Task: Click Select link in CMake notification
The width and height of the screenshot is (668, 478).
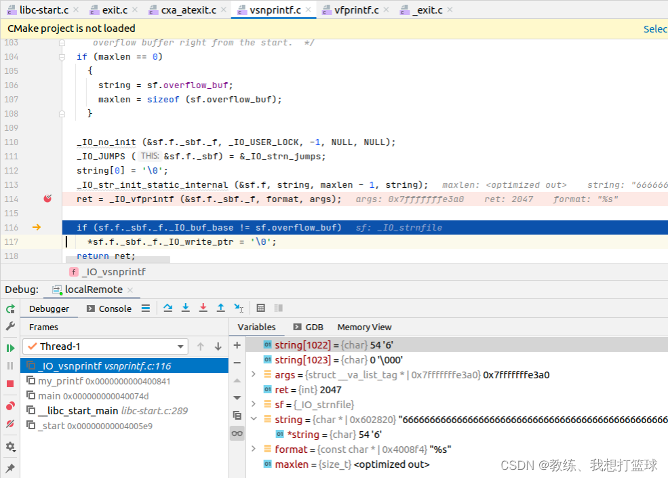Action: [x=655, y=28]
